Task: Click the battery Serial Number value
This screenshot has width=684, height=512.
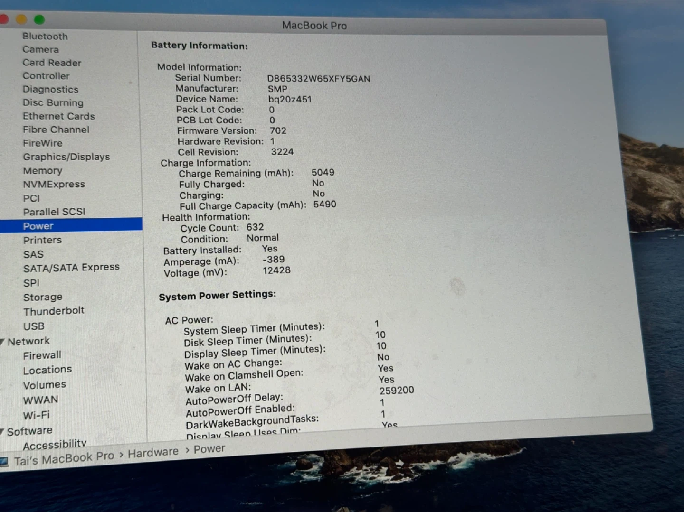Action: (318, 79)
